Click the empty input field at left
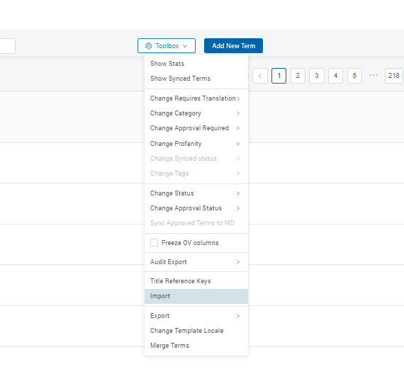The width and height of the screenshot is (404, 386). click(8, 46)
